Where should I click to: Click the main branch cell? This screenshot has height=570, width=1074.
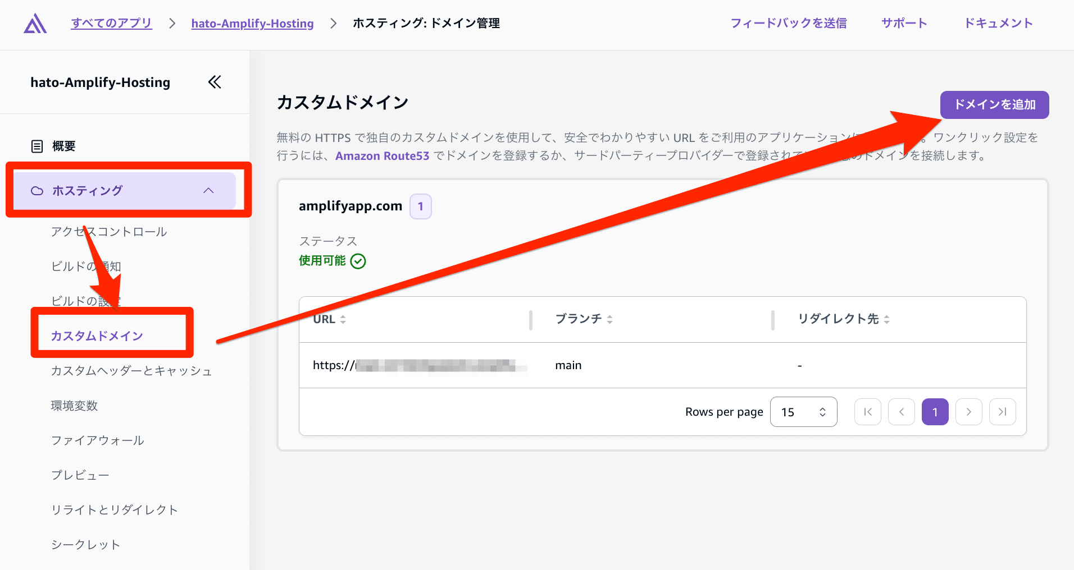coord(568,365)
